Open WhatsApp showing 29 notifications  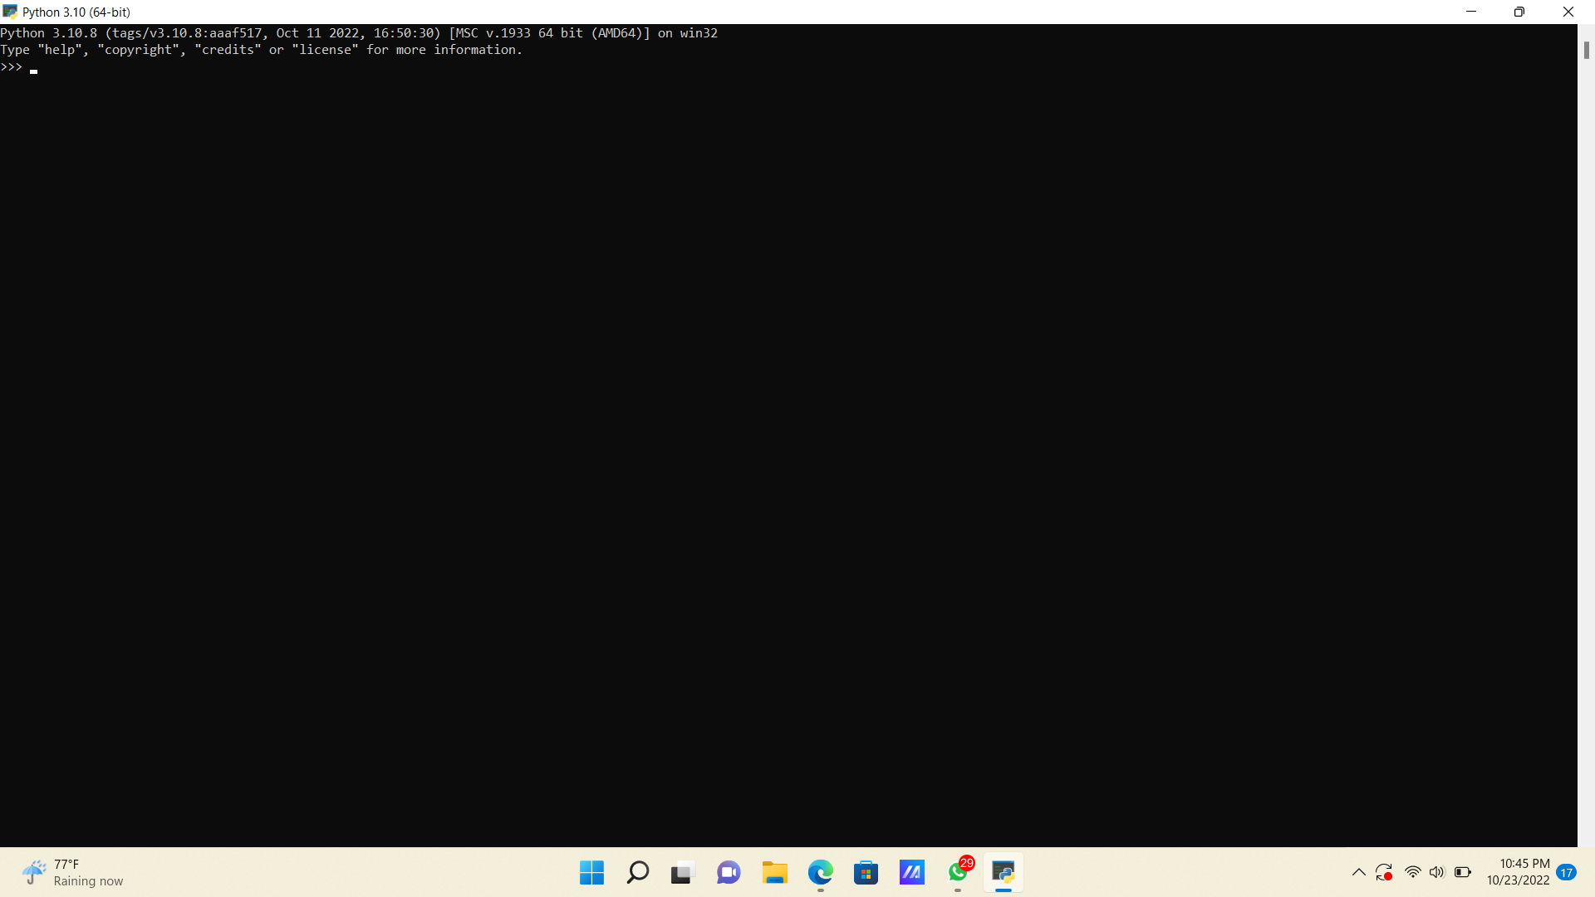pyautogui.click(x=958, y=874)
